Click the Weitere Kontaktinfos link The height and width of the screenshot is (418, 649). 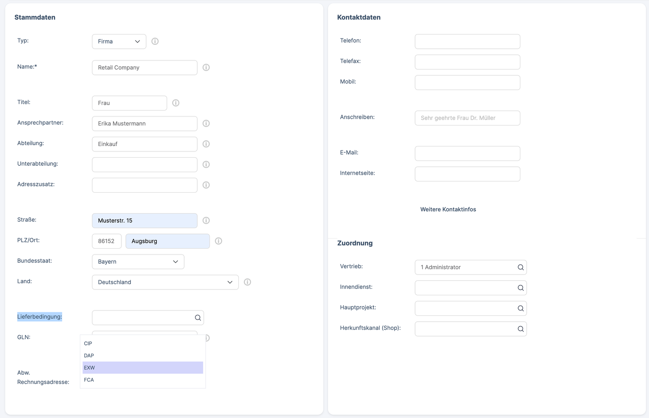pos(448,210)
